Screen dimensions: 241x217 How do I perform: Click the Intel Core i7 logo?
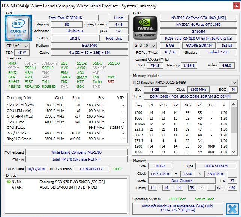[x=18, y=28]
